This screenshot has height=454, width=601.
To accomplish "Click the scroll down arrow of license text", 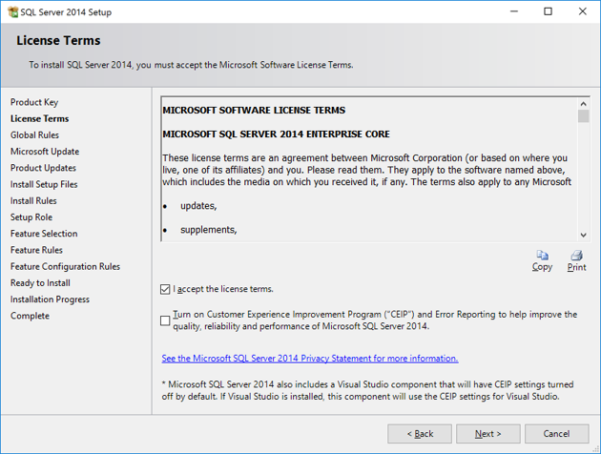I will coord(584,235).
